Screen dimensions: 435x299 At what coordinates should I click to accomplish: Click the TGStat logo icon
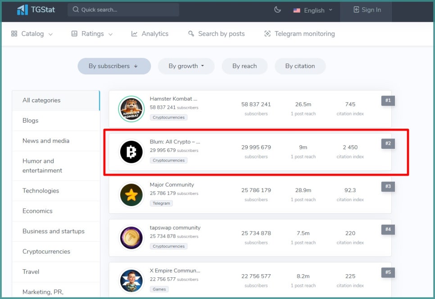22,10
